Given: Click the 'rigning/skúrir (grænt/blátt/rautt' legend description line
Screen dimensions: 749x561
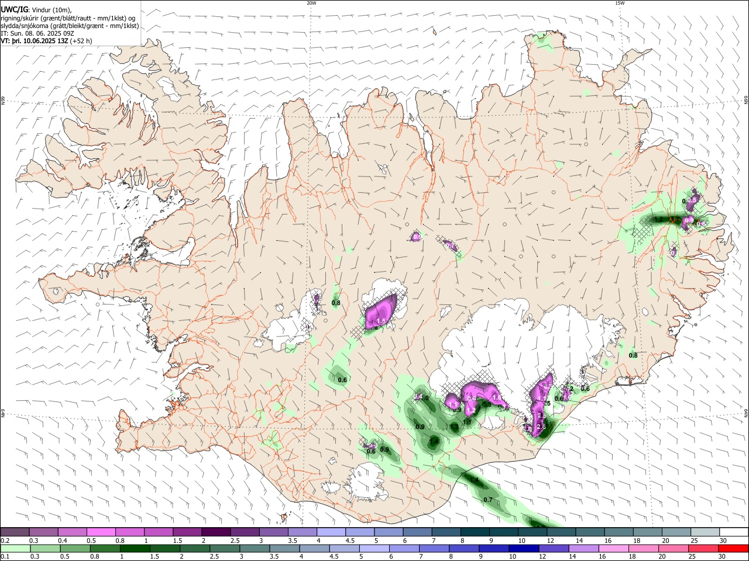Looking at the screenshot, I should tap(68, 18).
